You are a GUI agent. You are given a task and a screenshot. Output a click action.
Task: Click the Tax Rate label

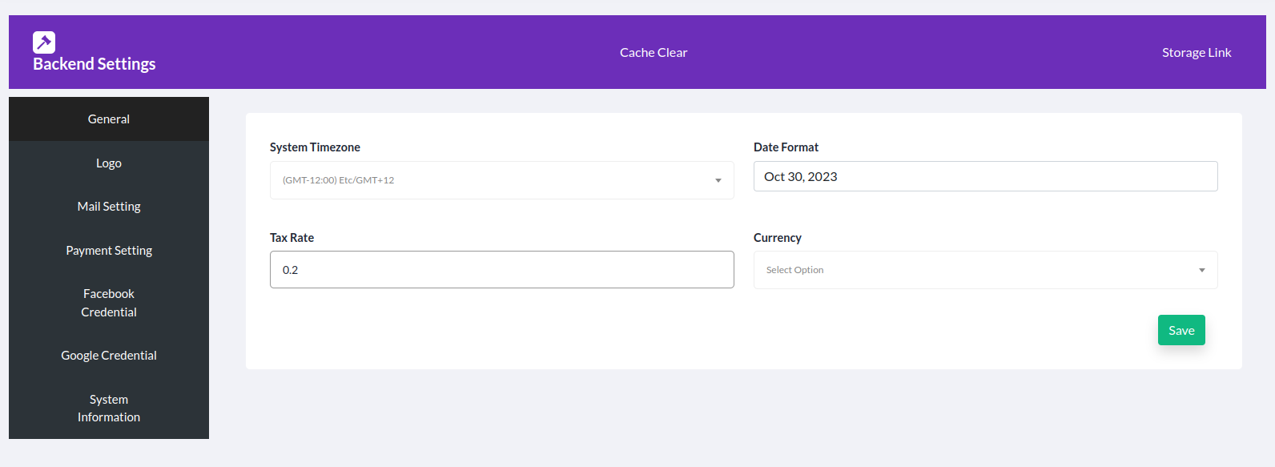tap(292, 238)
